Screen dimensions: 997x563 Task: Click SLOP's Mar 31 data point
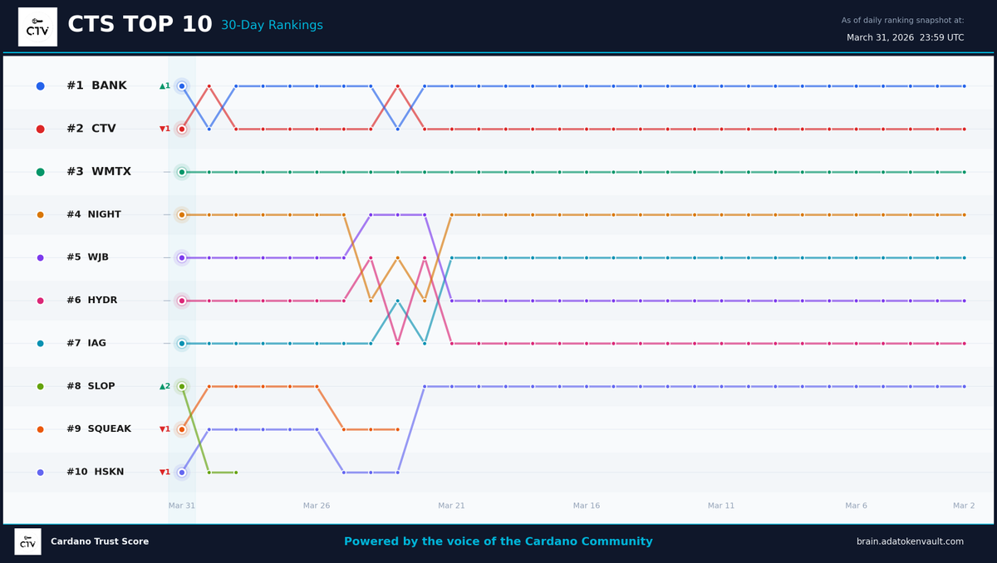(182, 386)
